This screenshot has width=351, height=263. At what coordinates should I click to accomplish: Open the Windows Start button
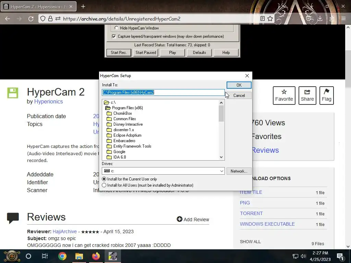click(12, 256)
